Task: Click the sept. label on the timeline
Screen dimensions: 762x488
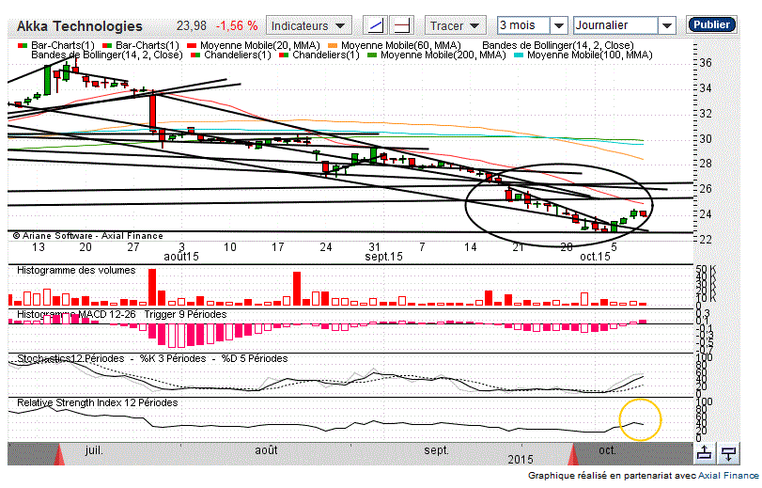Action: click(436, 450)
